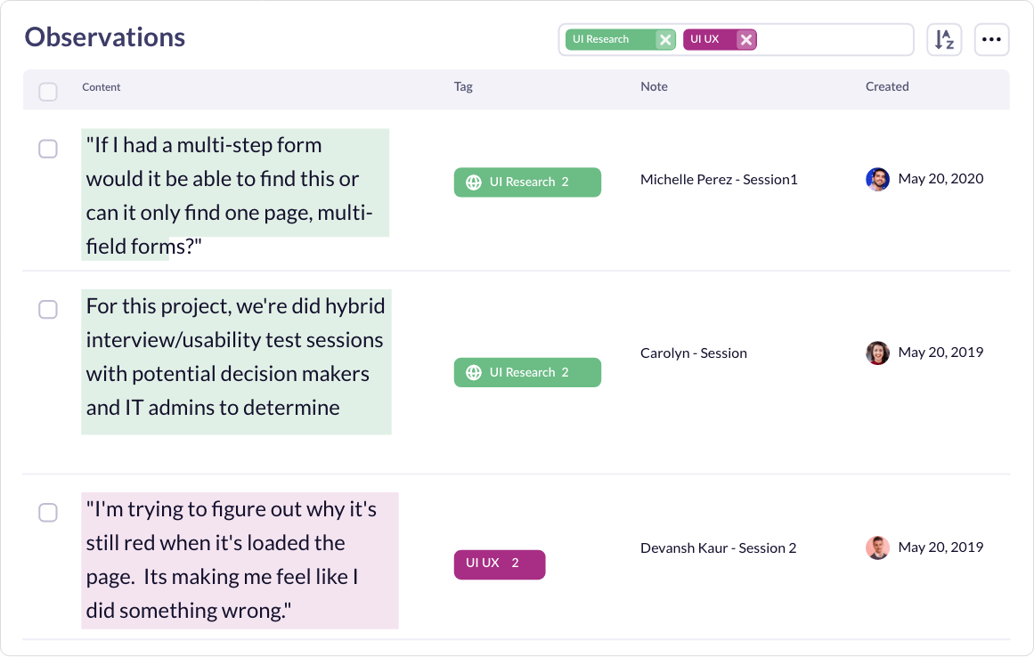Click the A-Z sort icon button
Screen dimensions: 1034x657
click(x=944, y=40)
